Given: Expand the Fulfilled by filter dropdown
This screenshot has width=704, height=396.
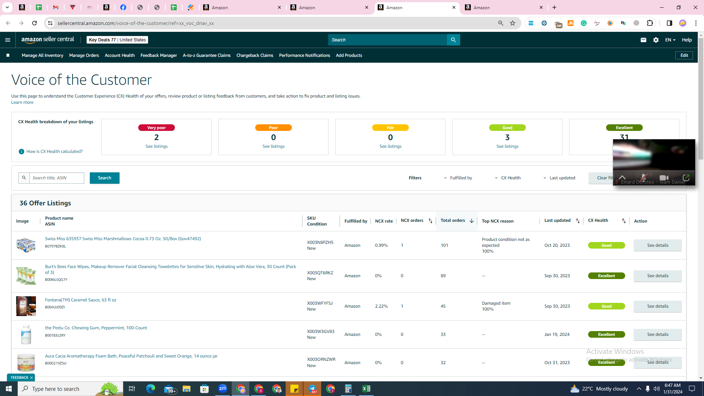Looking at the screenshot, I should pos(458,178).
